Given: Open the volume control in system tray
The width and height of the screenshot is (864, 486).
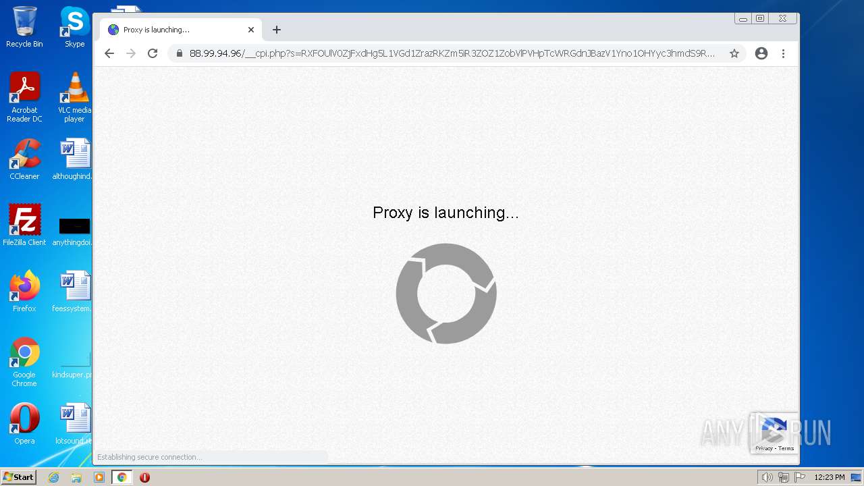Looking at the screenshot, I should 767,477.
